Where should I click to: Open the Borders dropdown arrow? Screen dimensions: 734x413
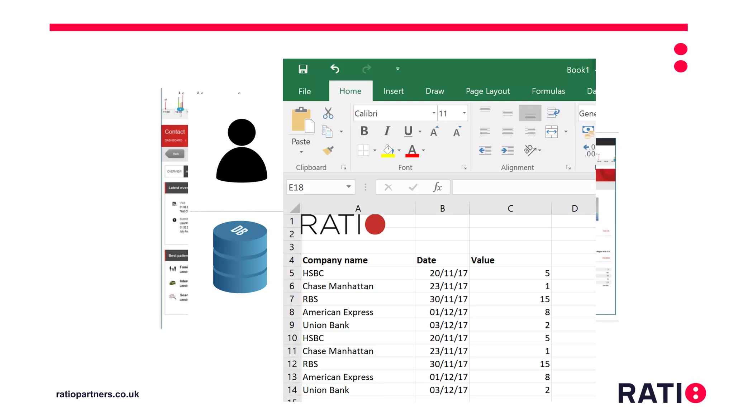[x=375, y=150]
